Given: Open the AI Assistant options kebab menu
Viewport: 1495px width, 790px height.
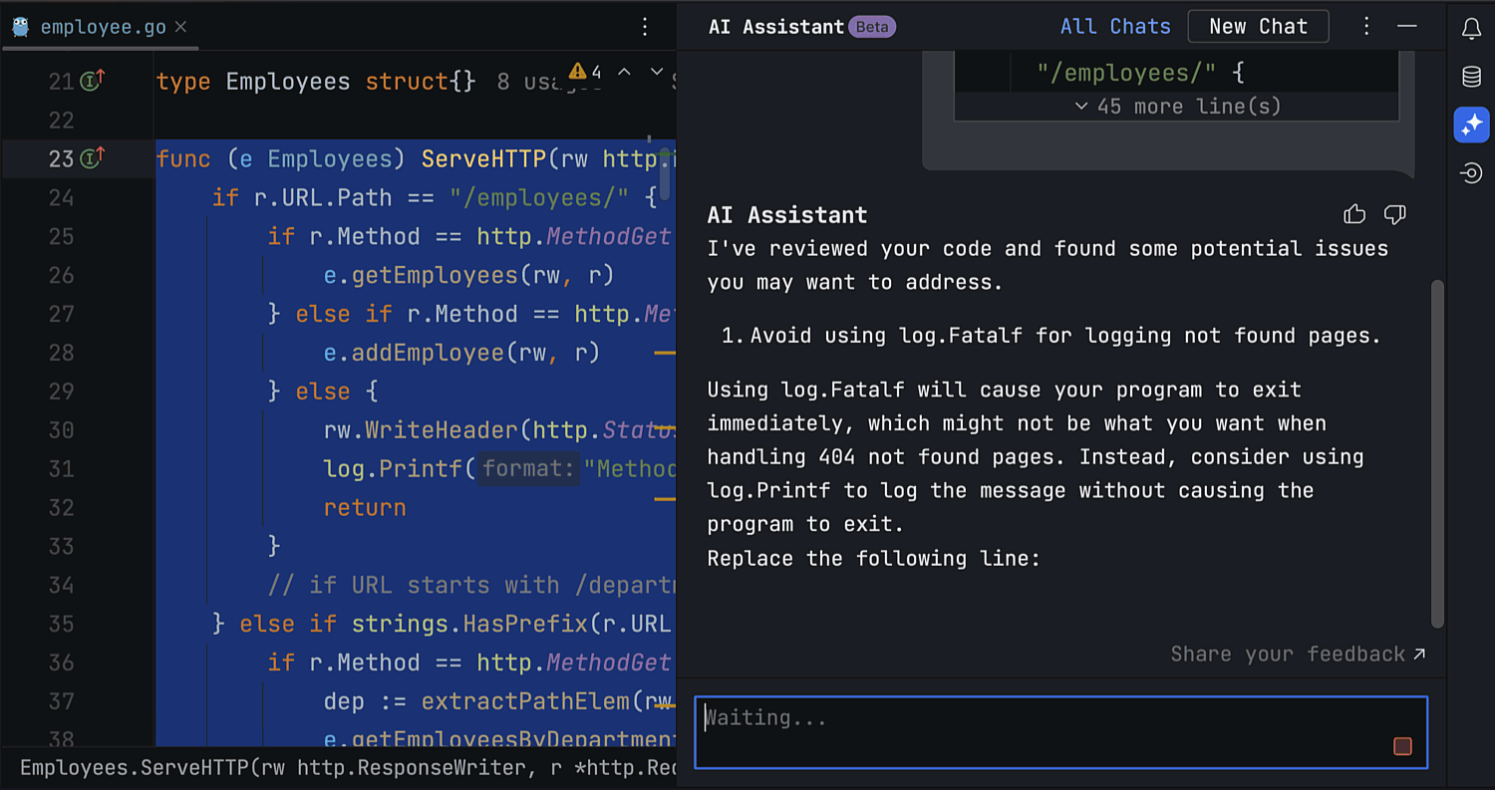Looking at the screenshot, I should (1366, 27).
